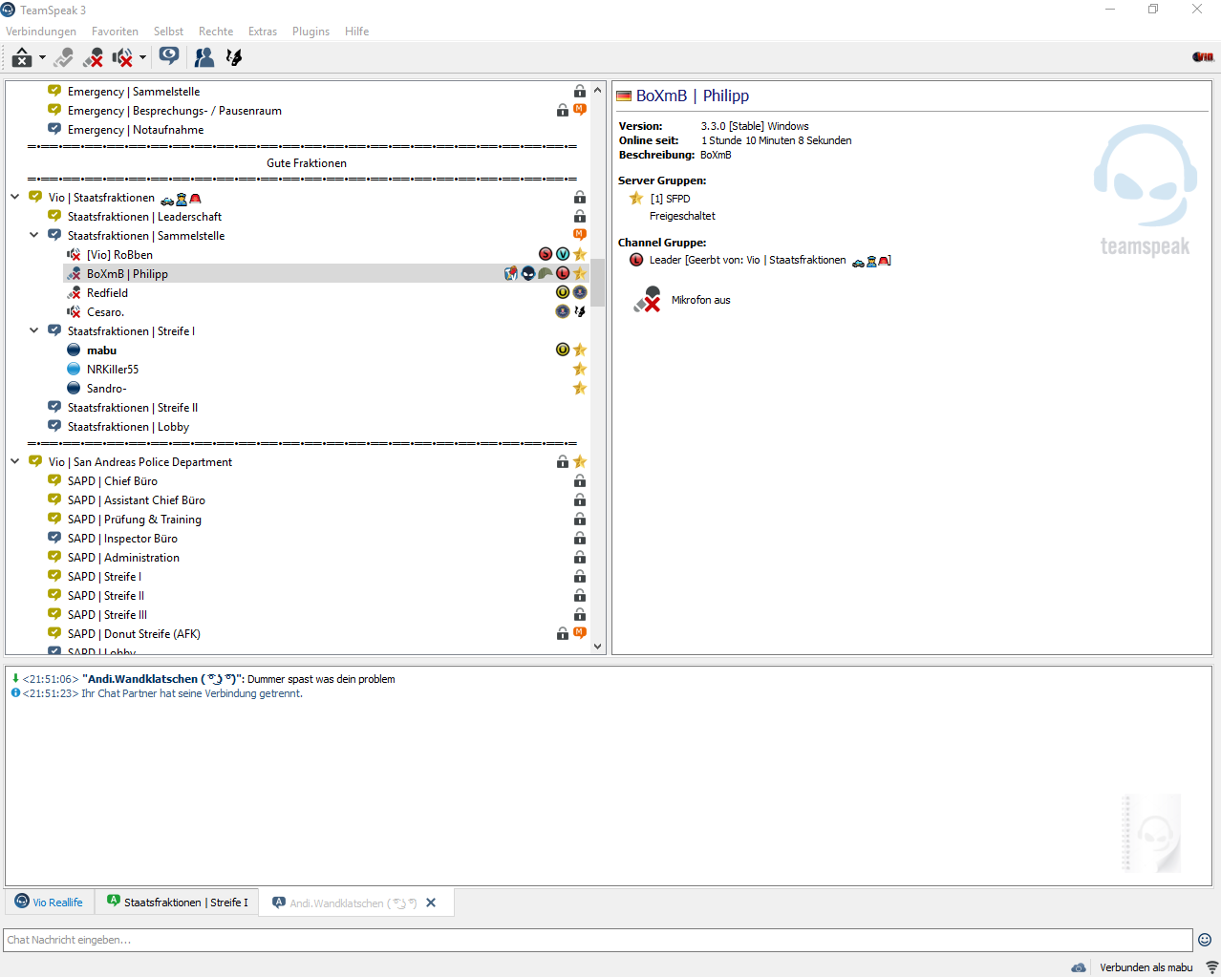Toggle away status in the toolbar

22,58
